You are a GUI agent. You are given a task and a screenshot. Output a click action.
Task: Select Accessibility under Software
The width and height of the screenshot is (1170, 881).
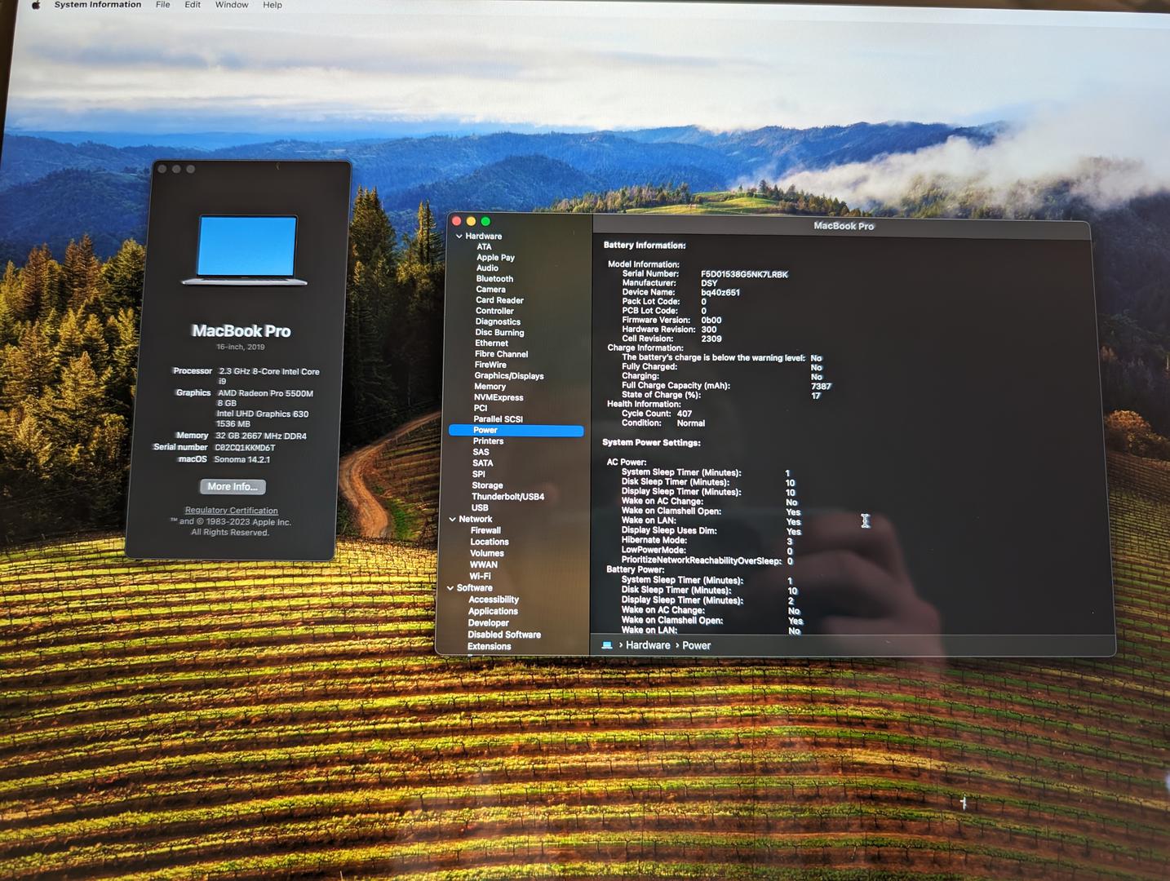(x=494, y=600)
